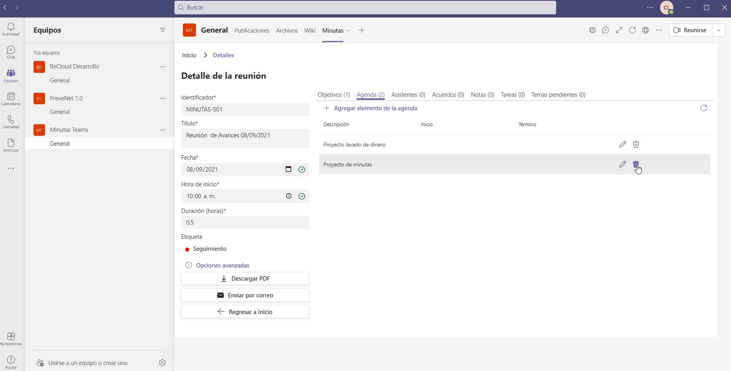
Task: Select the Notas (0) tab
Action: 482,95
